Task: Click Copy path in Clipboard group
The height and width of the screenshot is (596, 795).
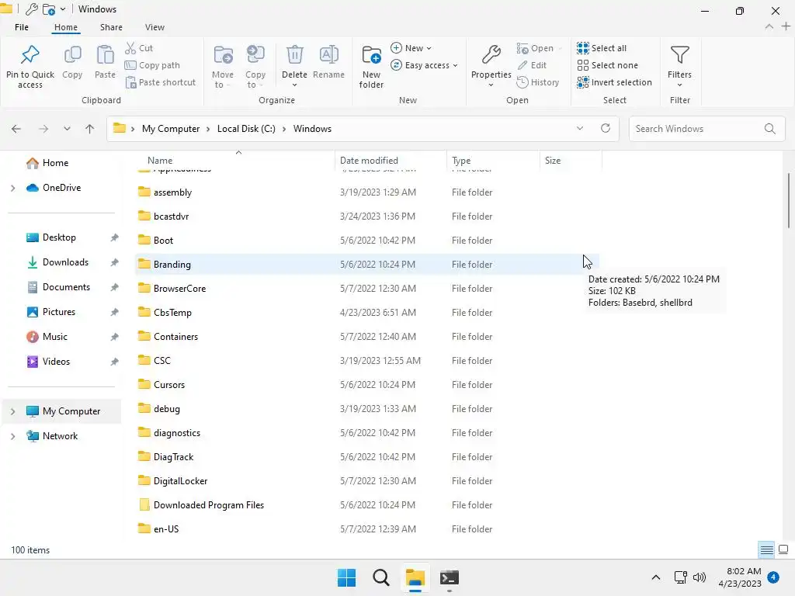Action: [x=152, y=65]
